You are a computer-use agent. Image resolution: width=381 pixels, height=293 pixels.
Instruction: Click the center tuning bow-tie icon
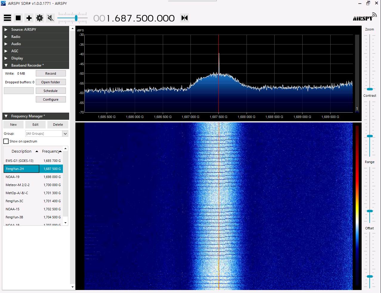(x=185, y=18)
